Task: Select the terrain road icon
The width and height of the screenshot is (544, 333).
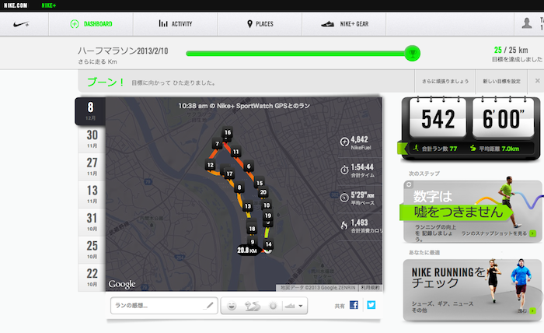Action: [x=253, y=306]
